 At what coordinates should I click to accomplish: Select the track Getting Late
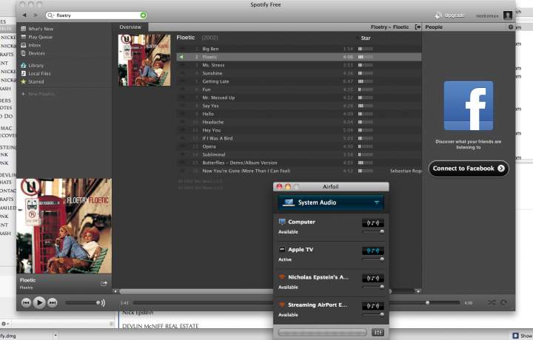pyautogui.click(x=299, y=81)
